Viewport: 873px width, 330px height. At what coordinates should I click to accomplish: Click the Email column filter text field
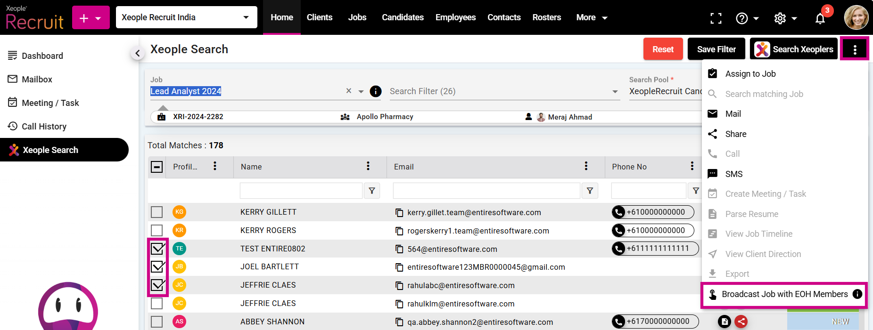(x=486, y=191)
